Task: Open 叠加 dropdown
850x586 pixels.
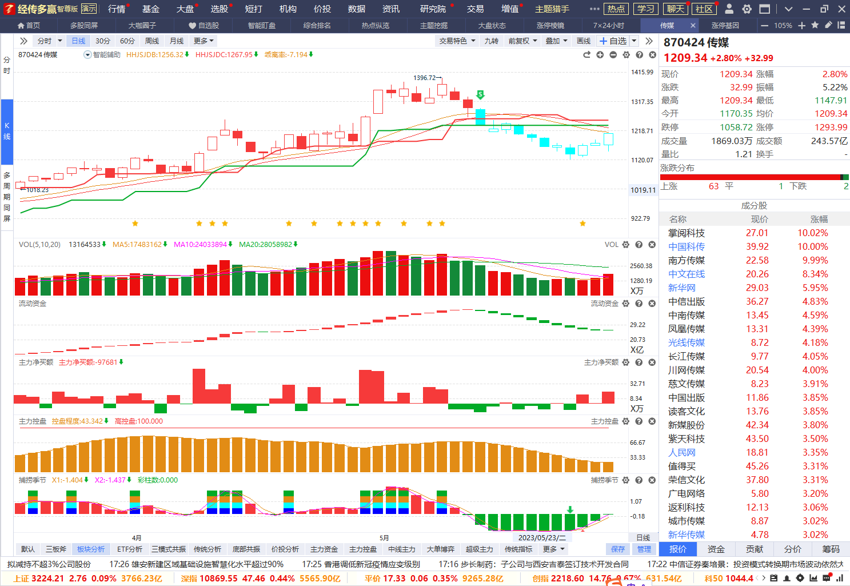Action: (x=556, y=41)
